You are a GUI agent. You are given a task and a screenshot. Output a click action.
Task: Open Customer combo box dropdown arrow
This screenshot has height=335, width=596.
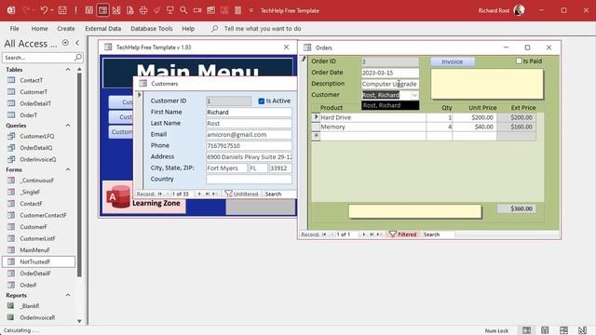pos(414,95)
